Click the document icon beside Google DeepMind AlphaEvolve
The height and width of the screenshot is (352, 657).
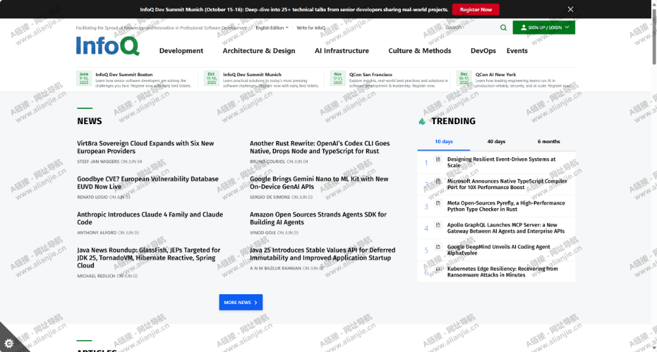pos(438,247)
